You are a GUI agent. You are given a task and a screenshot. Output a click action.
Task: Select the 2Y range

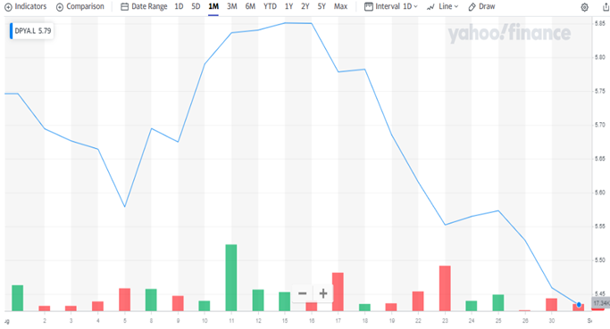coord(305,6)
